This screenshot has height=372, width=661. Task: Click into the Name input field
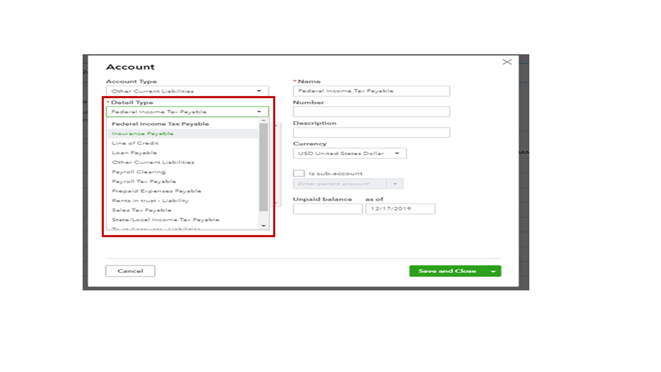tap(371, 91)
